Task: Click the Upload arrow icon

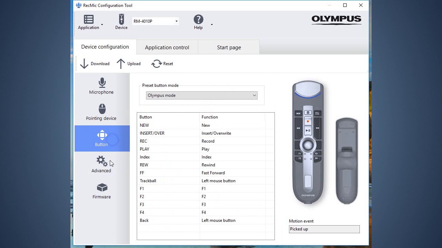Action: tap(121, 64)
